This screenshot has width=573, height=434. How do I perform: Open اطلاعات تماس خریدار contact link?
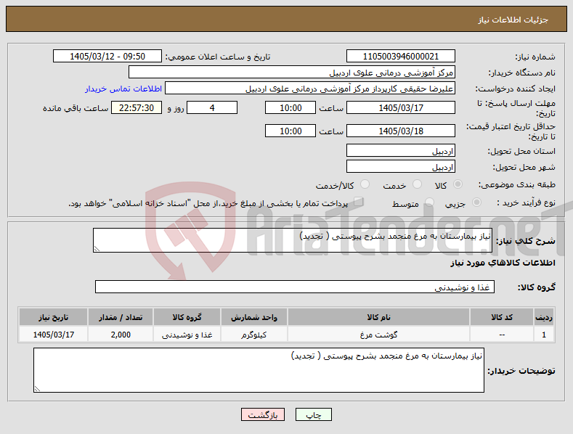(x=123, y=89)
